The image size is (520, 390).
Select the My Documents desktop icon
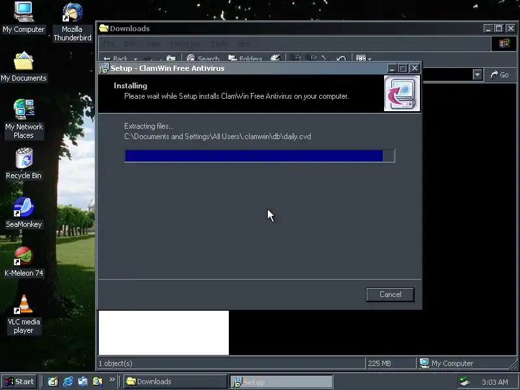click(23, 66)
